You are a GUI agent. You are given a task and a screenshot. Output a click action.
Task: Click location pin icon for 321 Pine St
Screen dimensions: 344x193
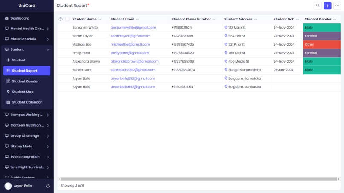click(x=226, y=44)
